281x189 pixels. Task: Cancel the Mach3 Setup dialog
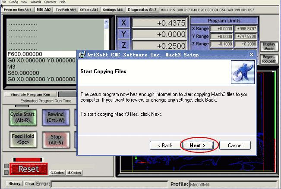pyautogui.click(x=235, y=146)
